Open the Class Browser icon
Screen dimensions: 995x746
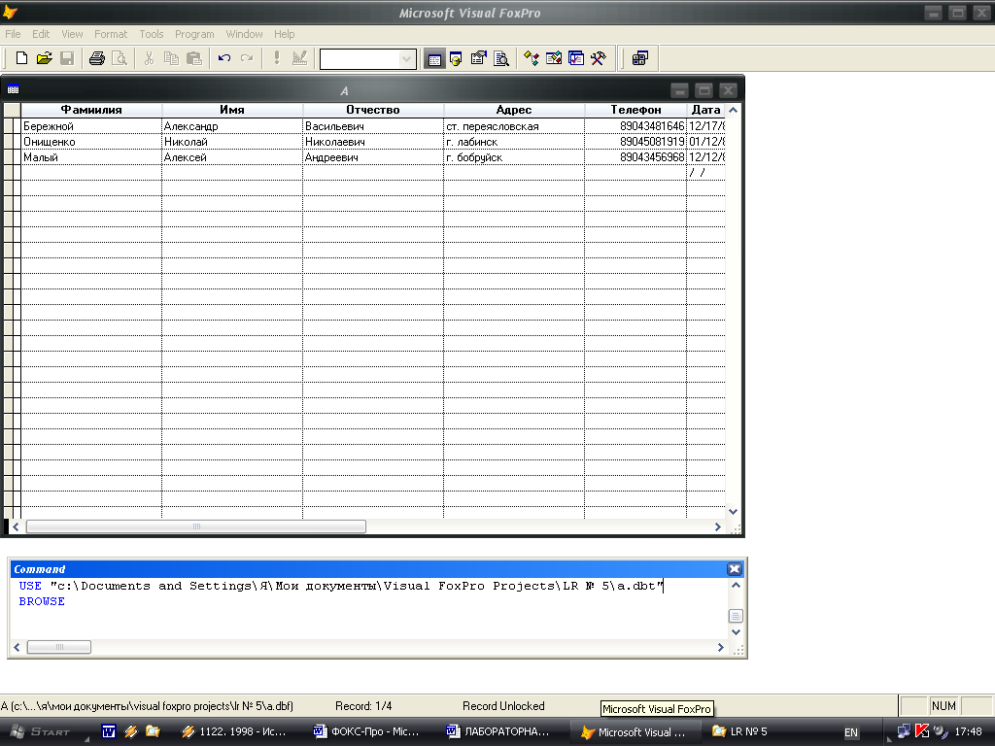[x=532, y=59]
